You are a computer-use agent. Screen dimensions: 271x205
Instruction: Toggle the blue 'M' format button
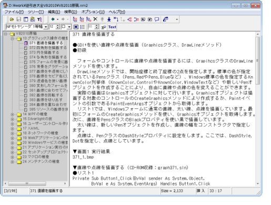coord(76,27)
